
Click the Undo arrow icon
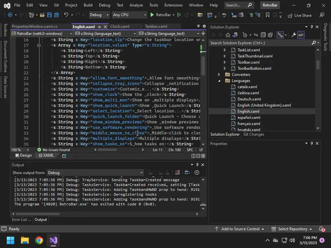[66, 15]
